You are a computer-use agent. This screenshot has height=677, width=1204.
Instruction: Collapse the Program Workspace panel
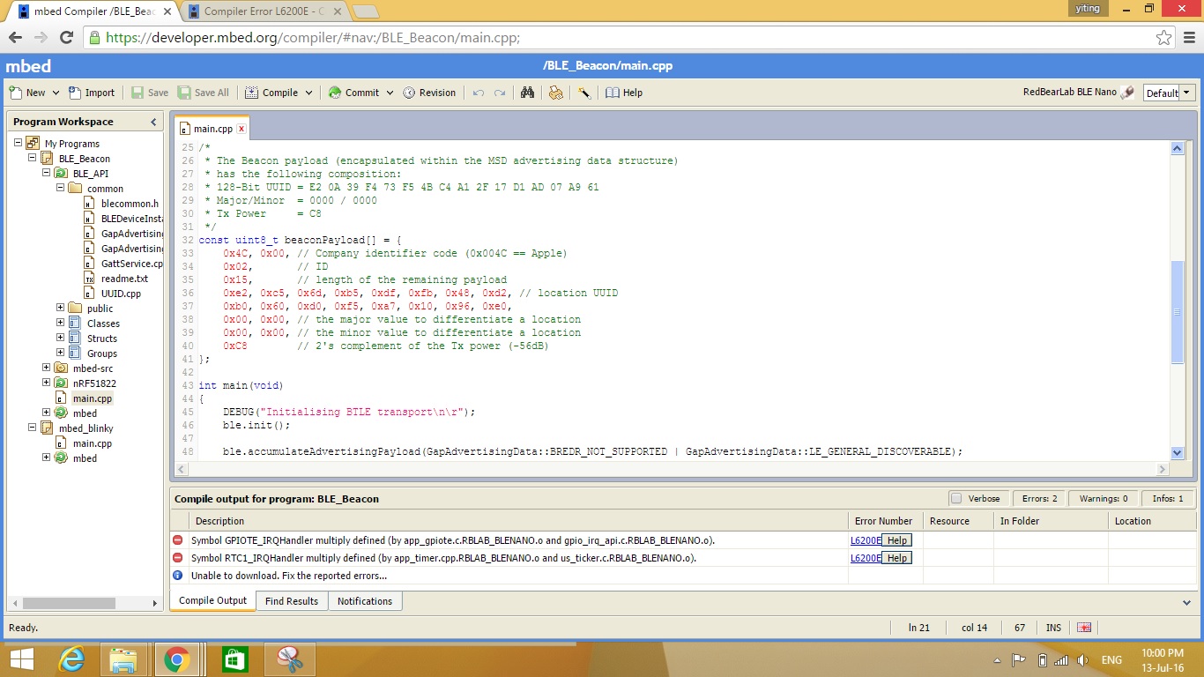(153, 122)
